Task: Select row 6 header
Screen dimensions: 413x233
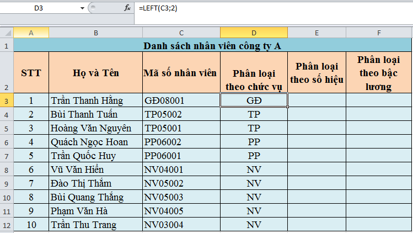Action: [x=7, y=142]
